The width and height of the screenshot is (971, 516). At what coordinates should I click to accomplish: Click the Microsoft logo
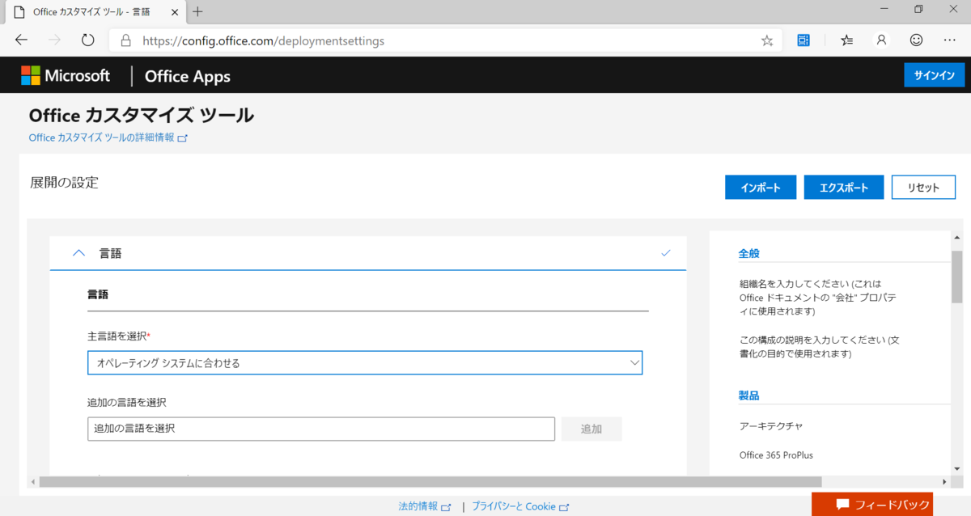(x=66, y=76)
